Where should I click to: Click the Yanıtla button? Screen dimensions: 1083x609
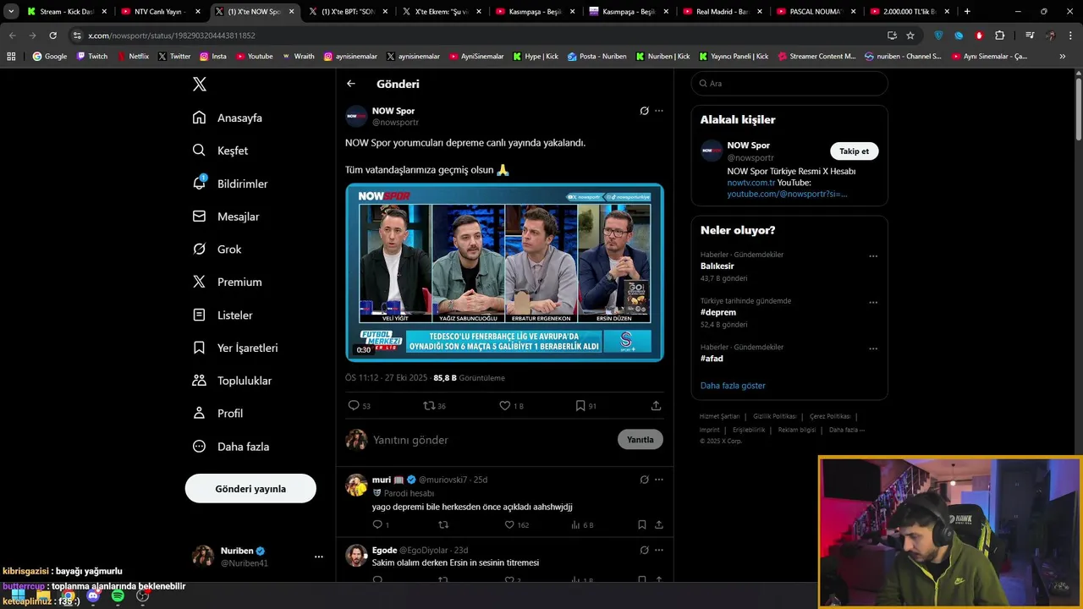click(x=640, y=440)
